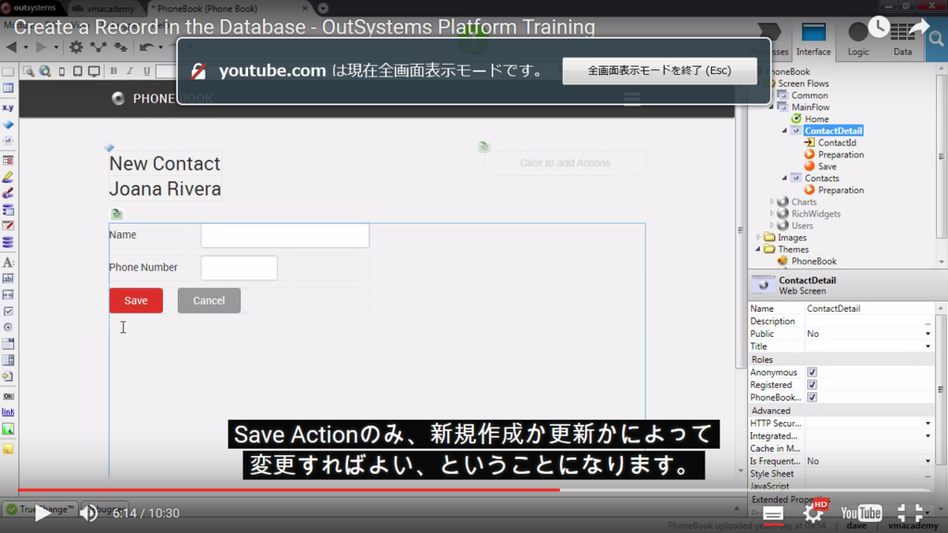The width and height of the screenshot is (948, 533).
Task: Click the forward navigation arrow in toolbar
Action: pyautogui.click(x=41, y=47)
